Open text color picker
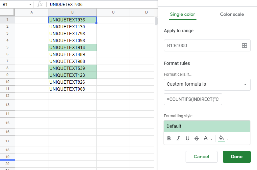 (206, 138)
